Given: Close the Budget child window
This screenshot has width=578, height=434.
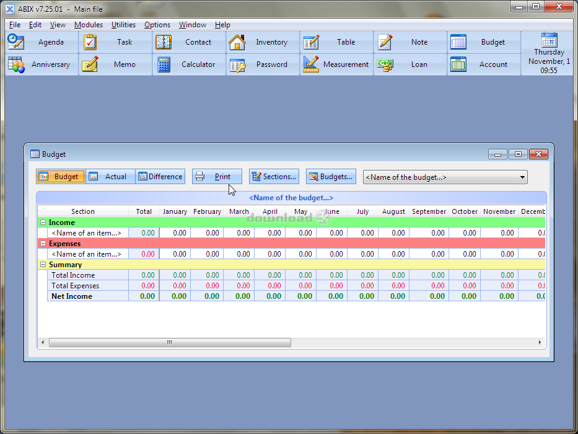Looking at the screenshot, I should (x=538, y=154).
